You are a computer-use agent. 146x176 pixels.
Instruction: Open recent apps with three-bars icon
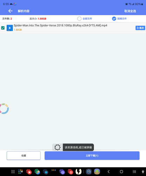click(134, 172)
